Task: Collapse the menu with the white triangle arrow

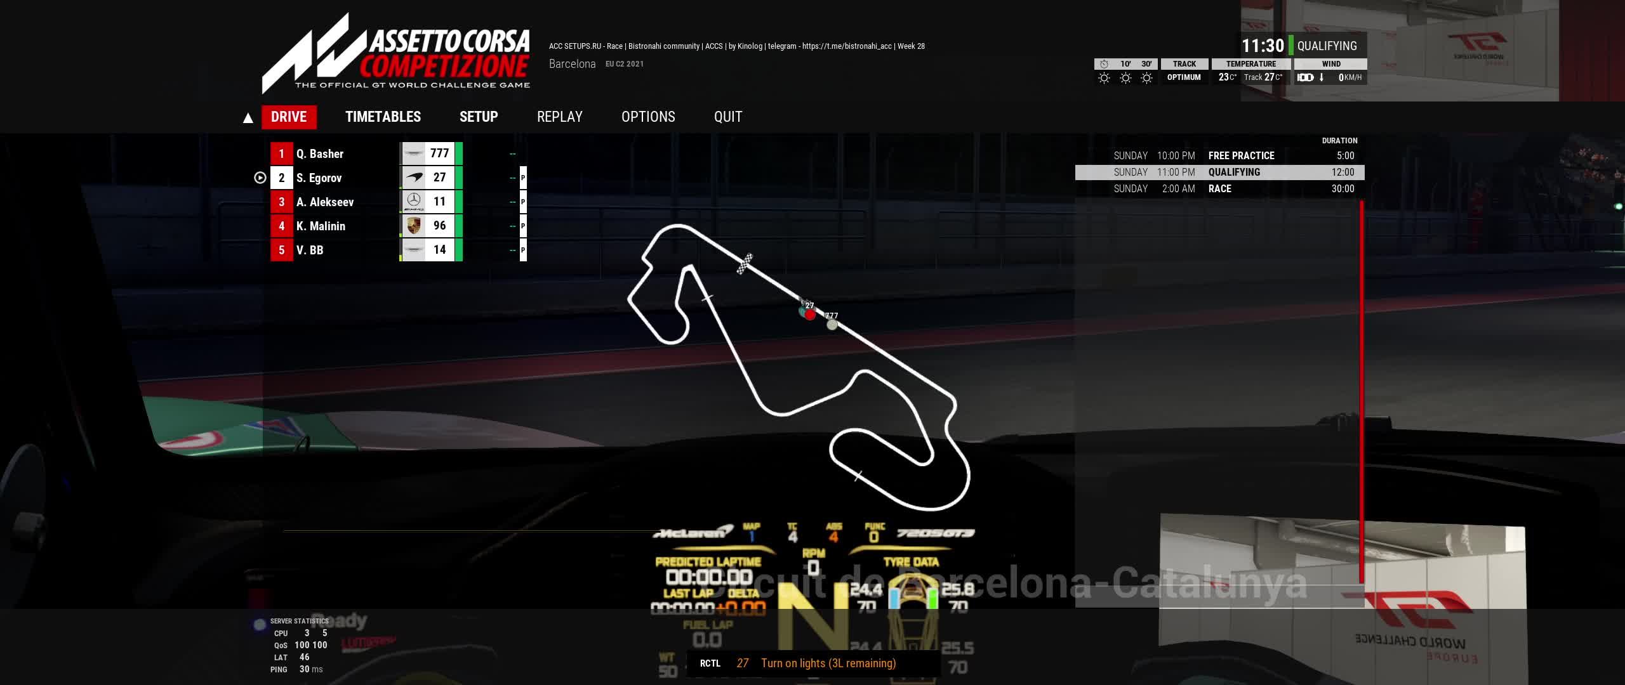Action: (248, 118)
